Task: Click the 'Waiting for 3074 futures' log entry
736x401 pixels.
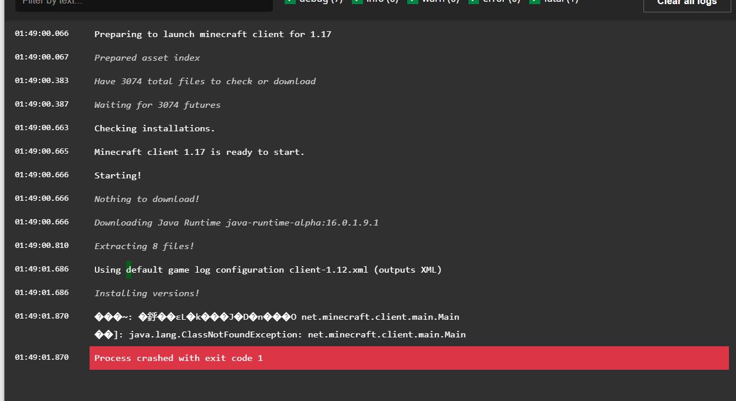Action: point(157,105)
